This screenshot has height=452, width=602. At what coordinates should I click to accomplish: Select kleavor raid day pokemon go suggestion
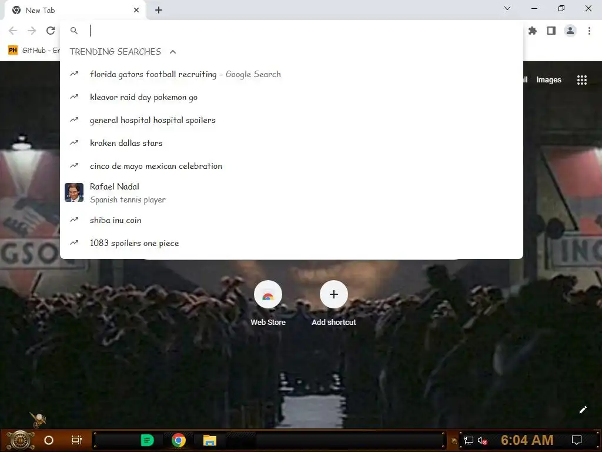[292, 97]
